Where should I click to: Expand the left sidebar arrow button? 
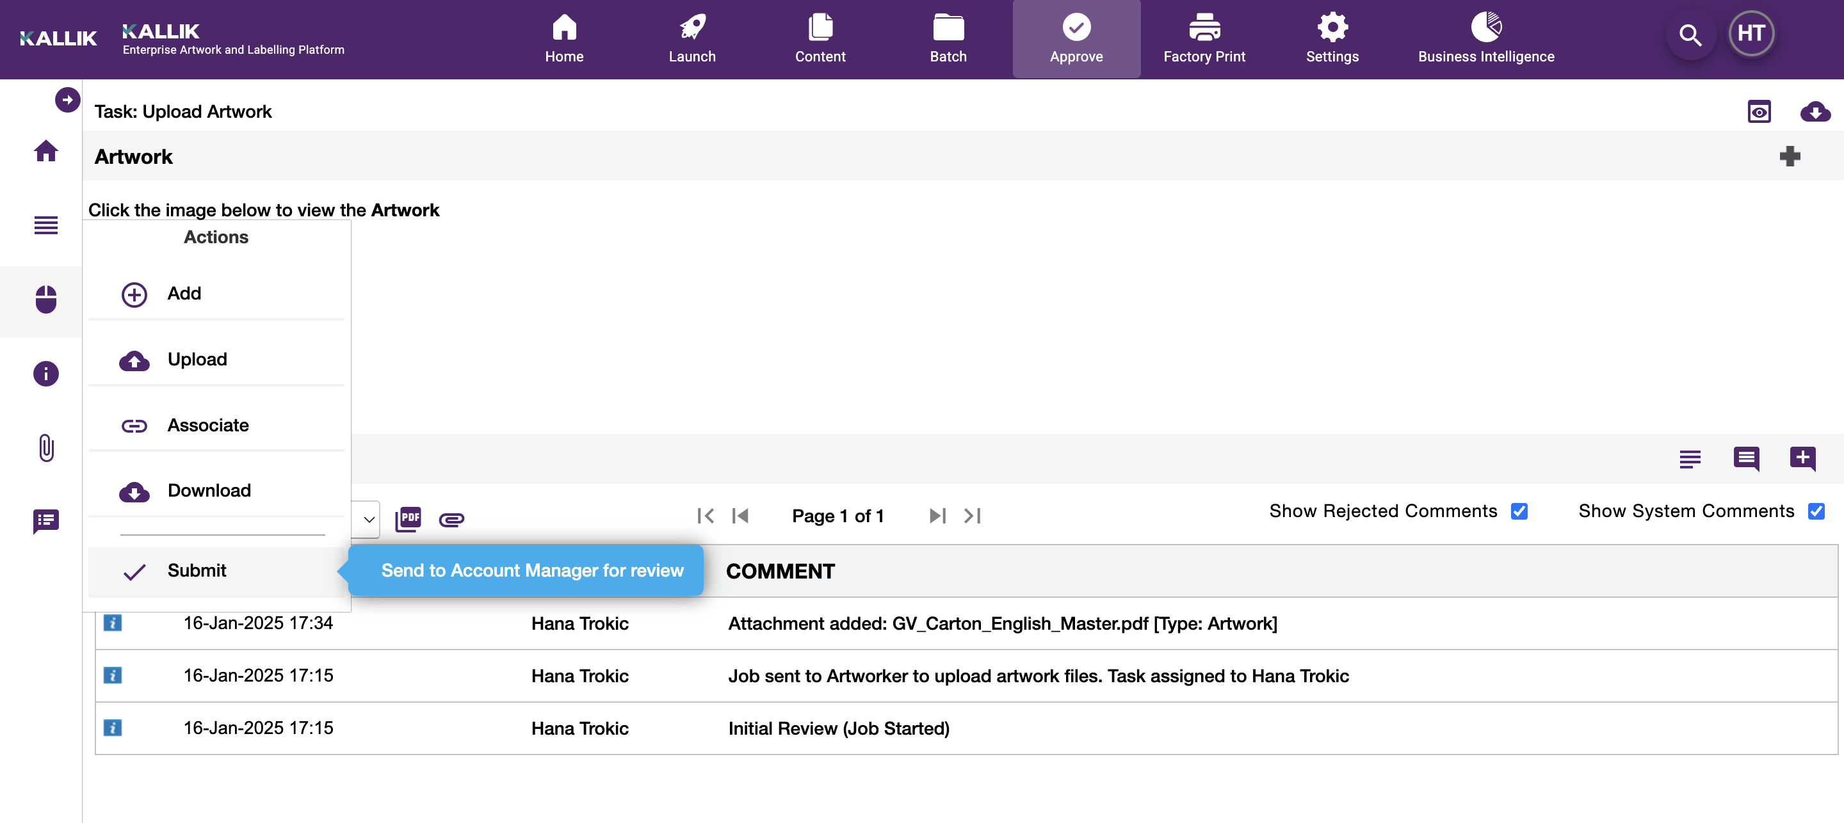point(67,99)
